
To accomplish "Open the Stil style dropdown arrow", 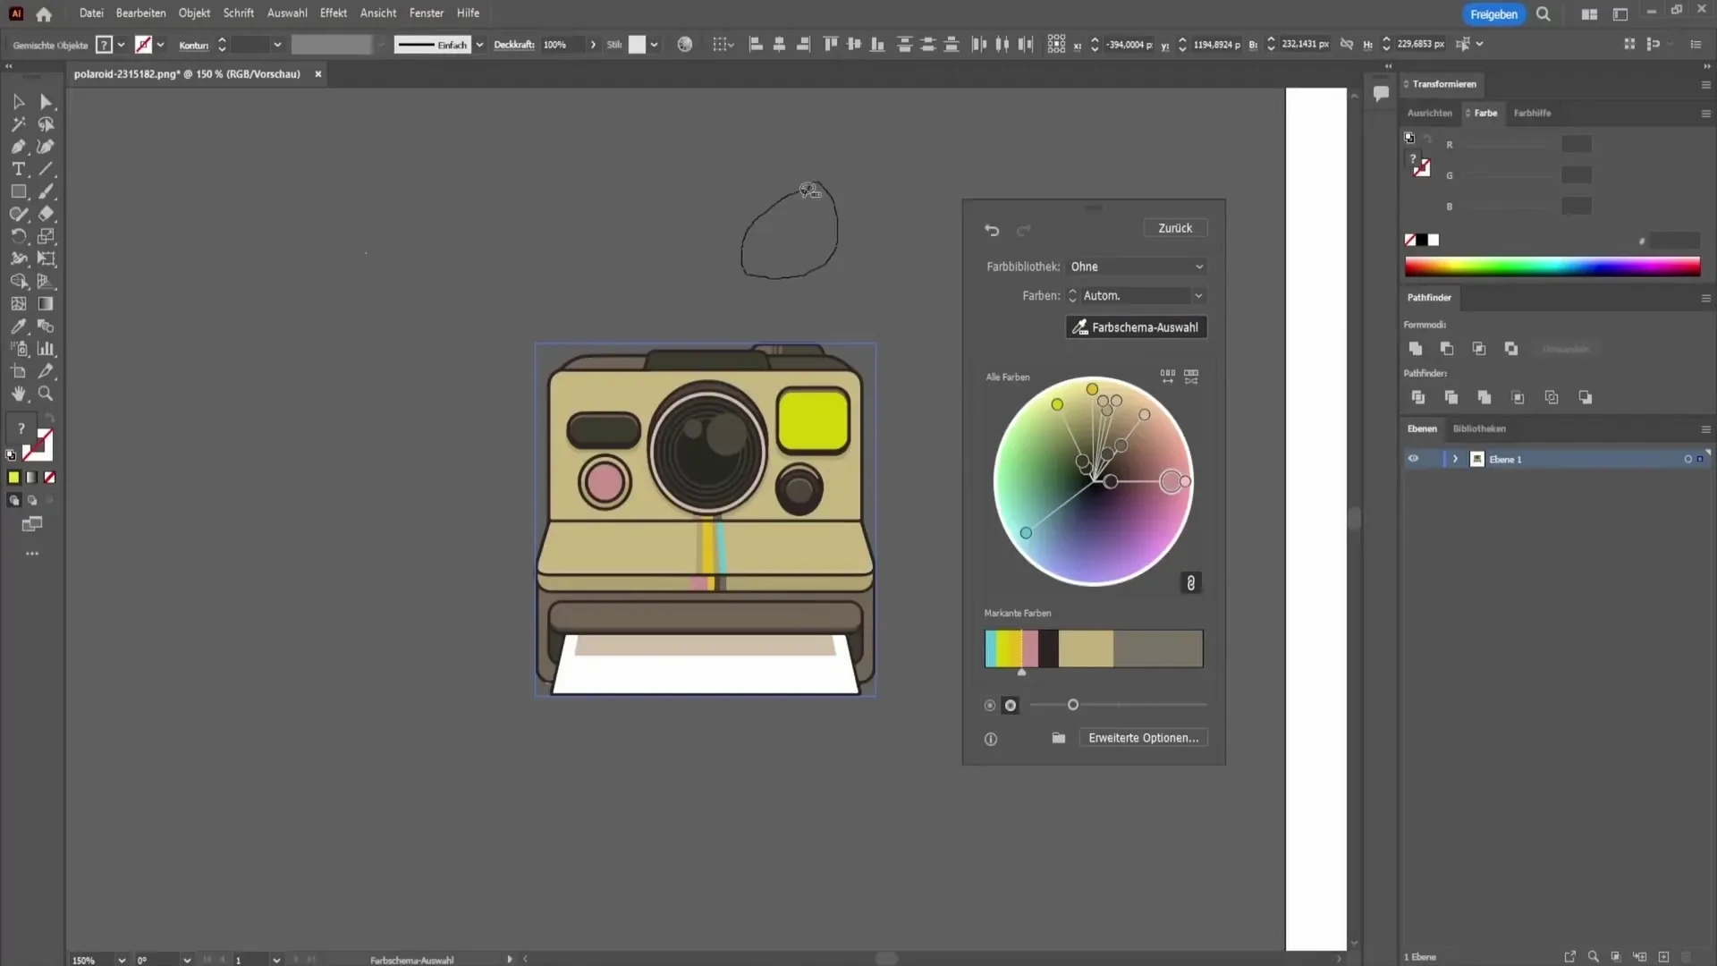I will 654,45.
